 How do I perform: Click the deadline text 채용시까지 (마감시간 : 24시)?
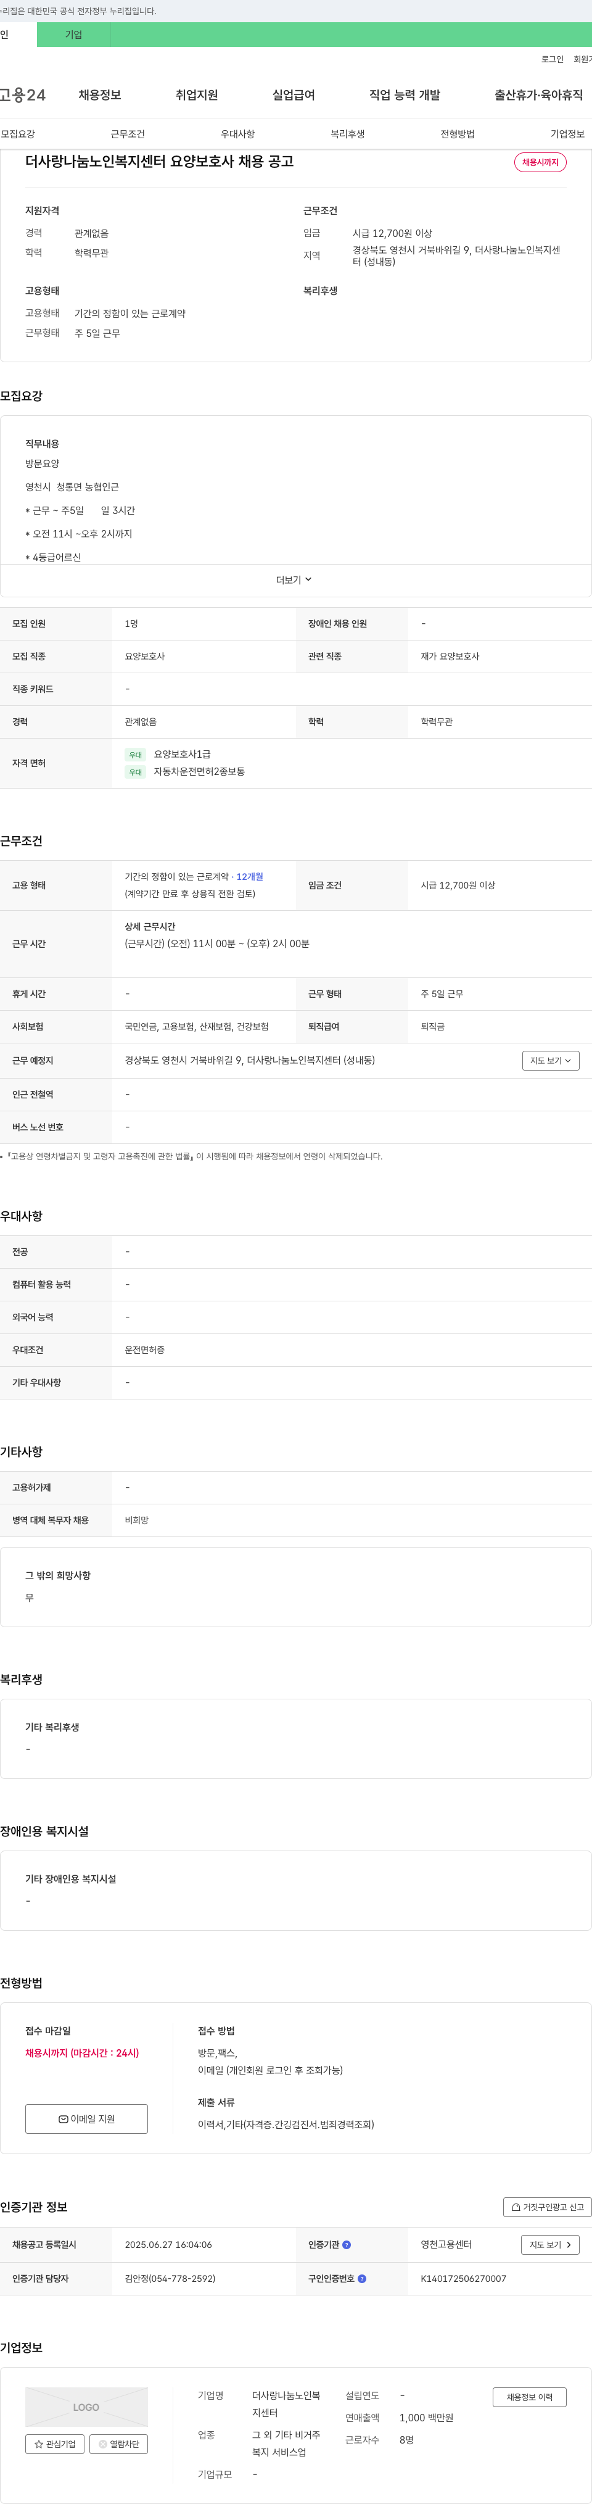81,2053
